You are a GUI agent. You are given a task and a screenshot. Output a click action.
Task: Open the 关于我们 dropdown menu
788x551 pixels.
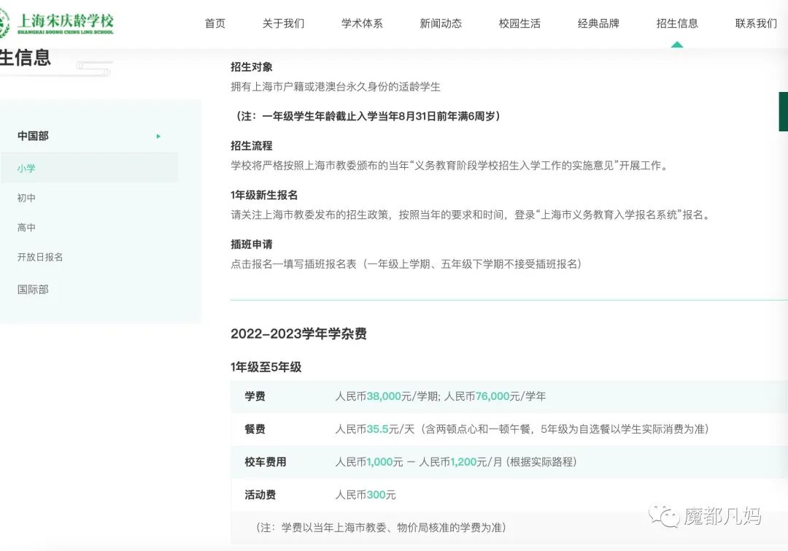click(283, 23)
